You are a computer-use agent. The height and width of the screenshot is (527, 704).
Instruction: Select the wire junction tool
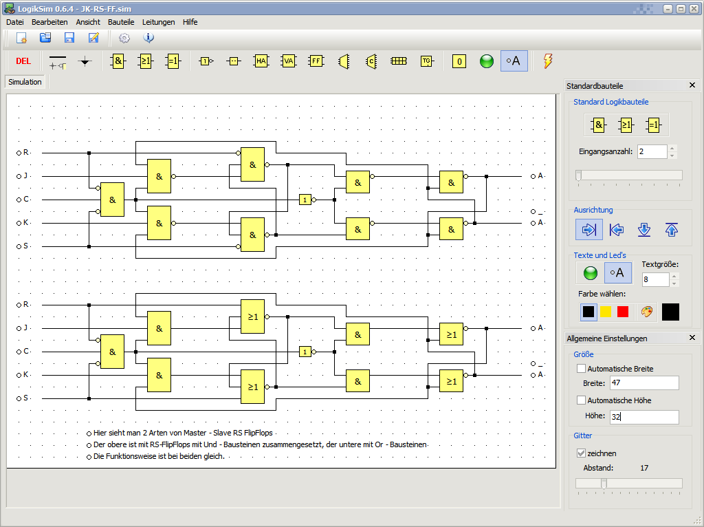click(85, 61)
